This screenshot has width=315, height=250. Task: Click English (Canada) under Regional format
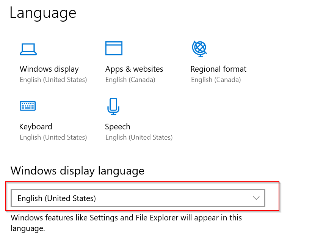point(216,80)
